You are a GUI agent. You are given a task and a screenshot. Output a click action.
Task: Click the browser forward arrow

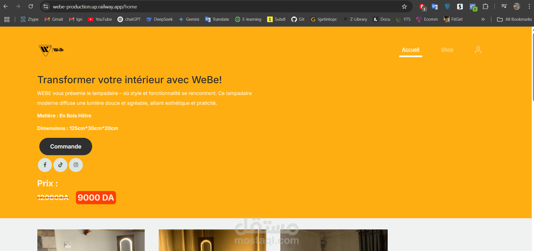tap(18, 6)
